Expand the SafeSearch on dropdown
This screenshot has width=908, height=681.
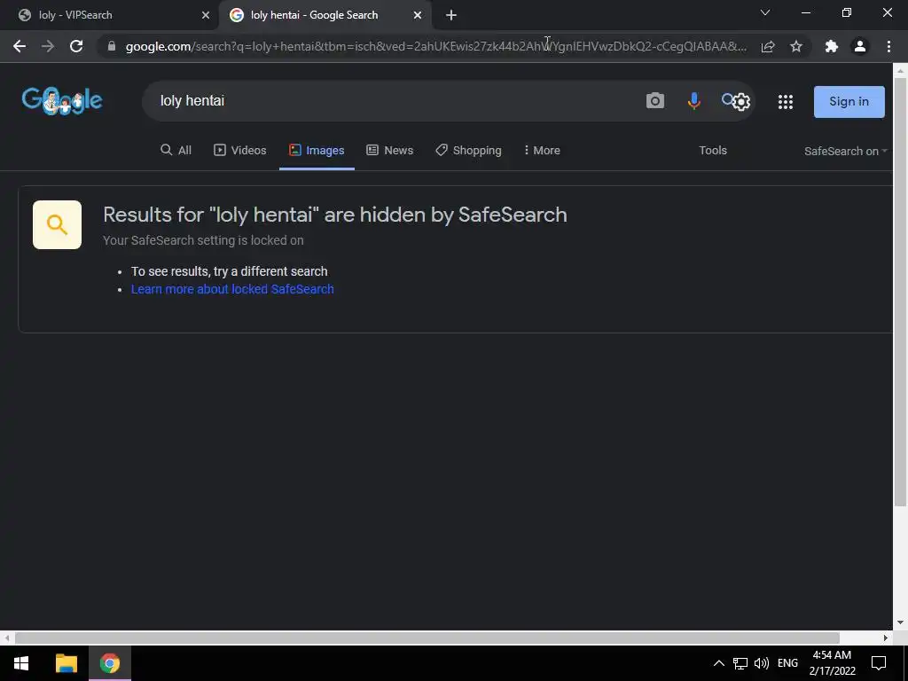point(845,151)
